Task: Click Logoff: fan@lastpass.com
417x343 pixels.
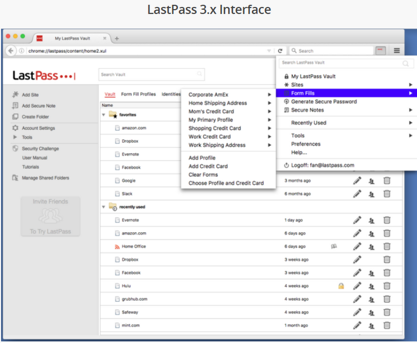Action: [x=322, y=165]
